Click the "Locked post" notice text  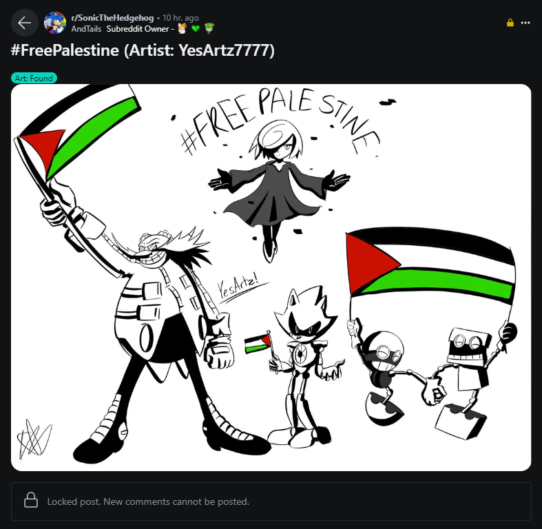click(148, 501)
